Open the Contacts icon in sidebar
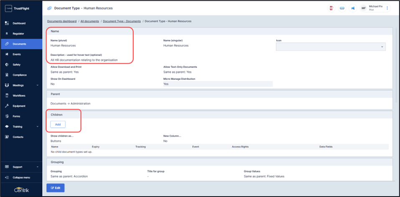This screenshot has height=197, width=400. [7, 137]
